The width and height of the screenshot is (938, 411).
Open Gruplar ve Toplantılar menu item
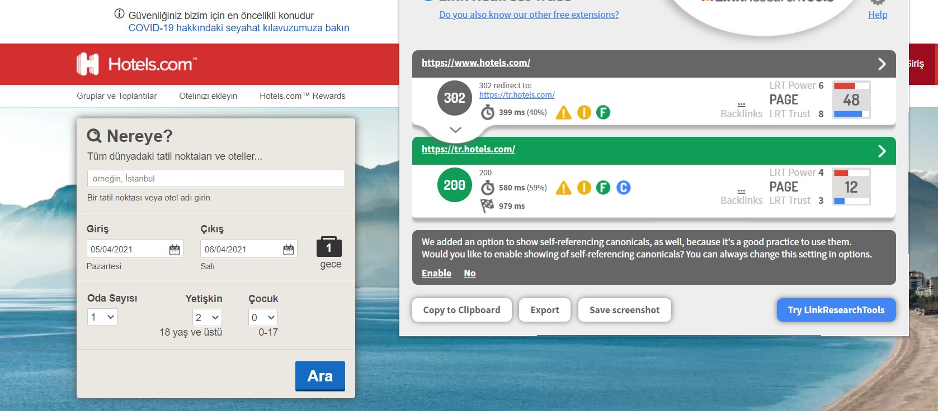(x=117, y=96)
